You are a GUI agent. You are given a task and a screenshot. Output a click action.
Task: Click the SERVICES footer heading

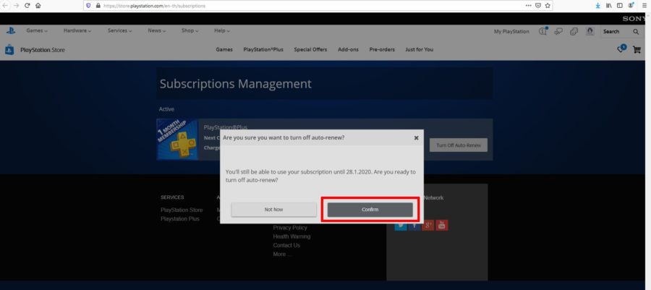[172, 197]
